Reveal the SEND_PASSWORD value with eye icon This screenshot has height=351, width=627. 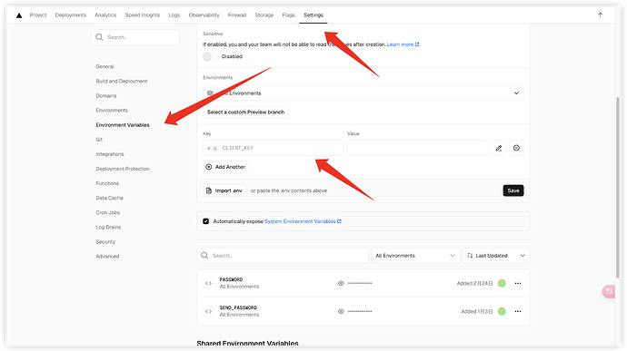pyautogui.click(x=341, y=311)
